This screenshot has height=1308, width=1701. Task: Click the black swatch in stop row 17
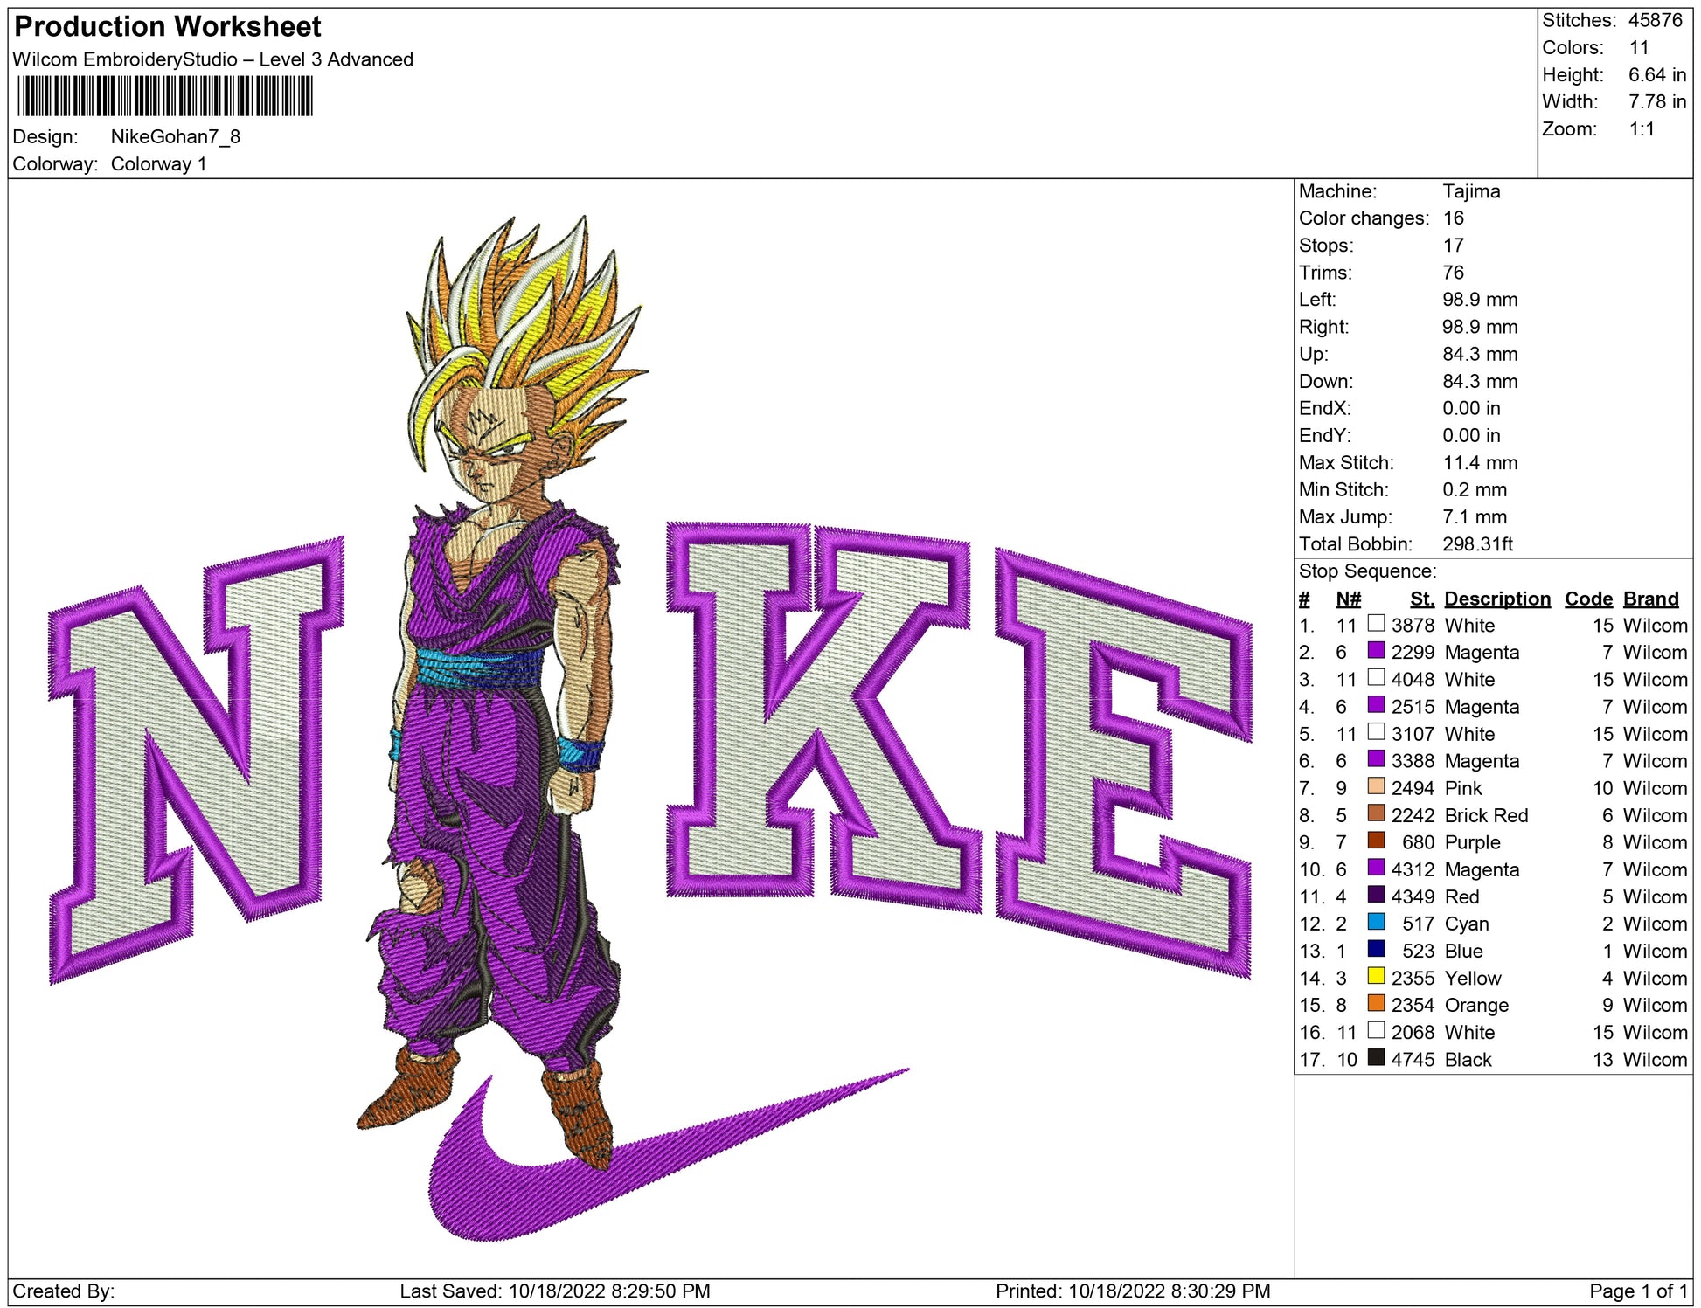click(1376, 1058)
